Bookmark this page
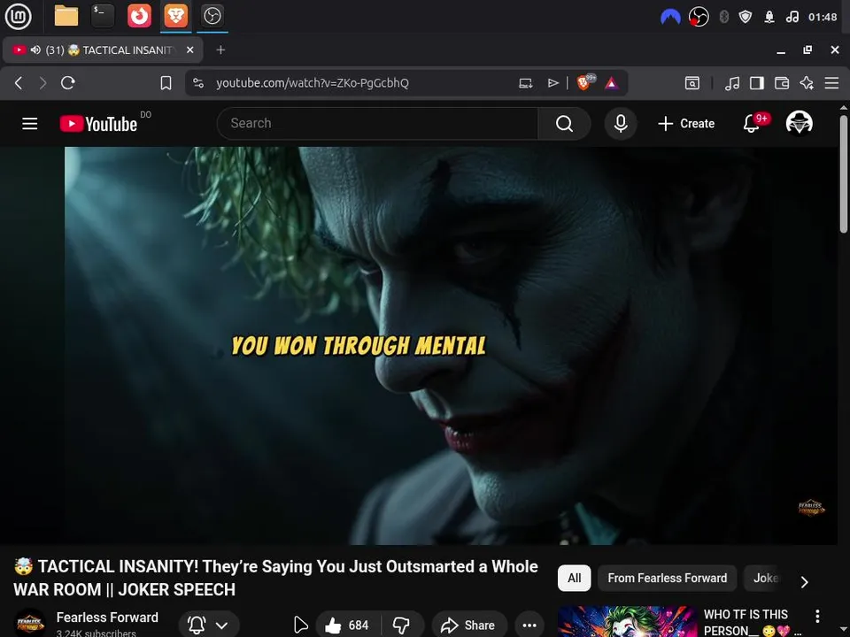 pos(166,83)
